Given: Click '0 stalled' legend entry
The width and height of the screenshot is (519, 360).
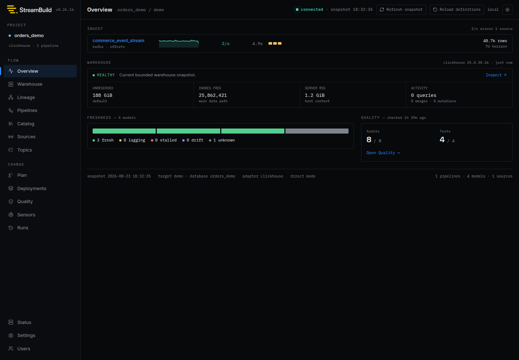Looking at the screenshot, I should (164, 140).
